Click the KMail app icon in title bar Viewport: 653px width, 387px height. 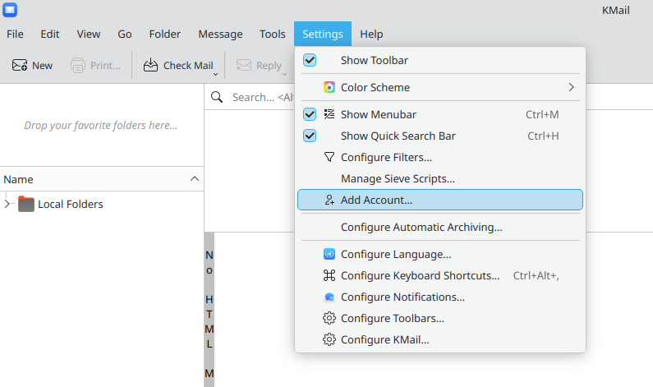[x=10, y=10]
